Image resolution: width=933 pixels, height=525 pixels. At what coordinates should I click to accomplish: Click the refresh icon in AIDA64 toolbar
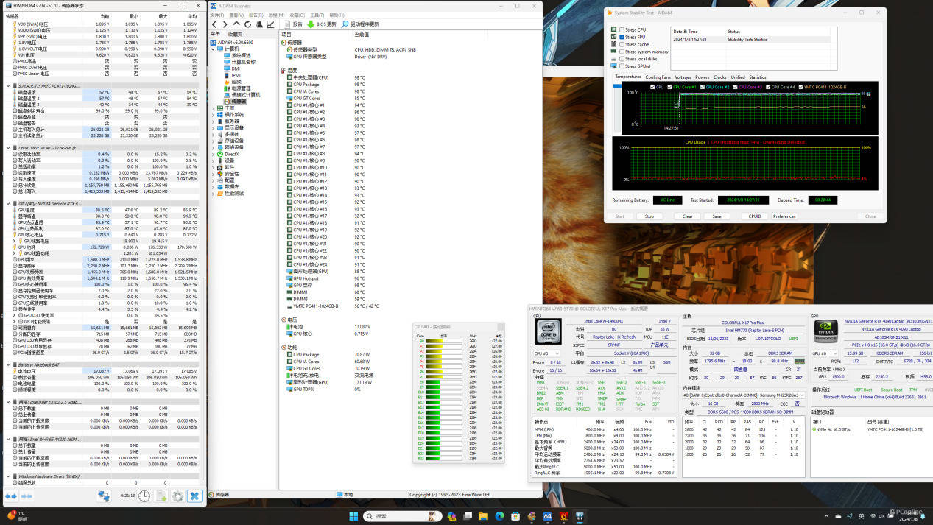(248, 24)
